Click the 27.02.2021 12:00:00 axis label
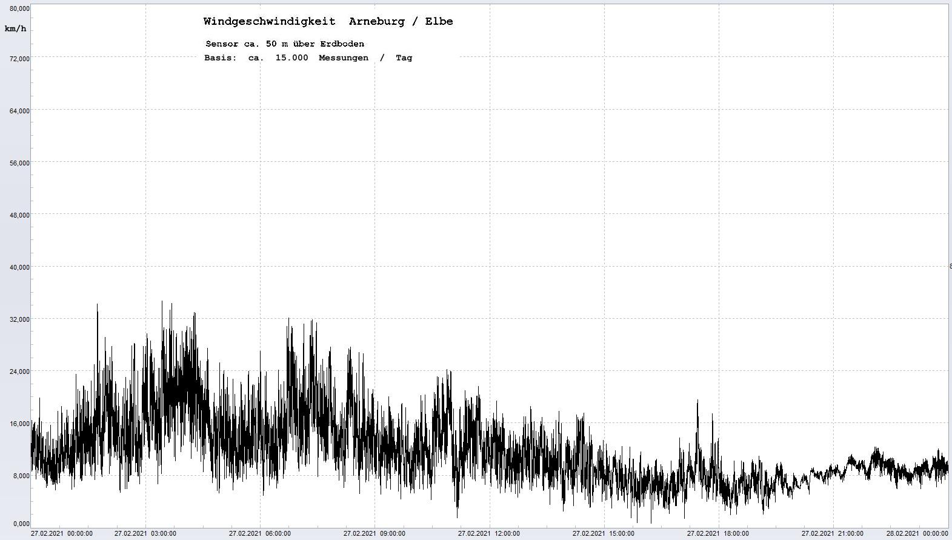 pyautogui.click(x=488, y=533)
